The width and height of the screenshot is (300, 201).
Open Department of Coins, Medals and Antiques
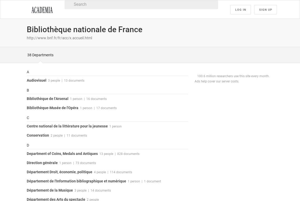(x=62, y=154)
